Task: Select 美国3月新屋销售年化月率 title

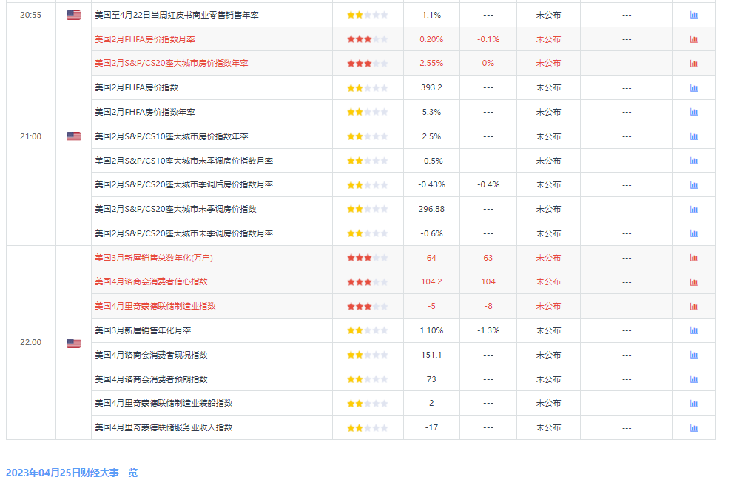Action: click(x=143, y=330)
